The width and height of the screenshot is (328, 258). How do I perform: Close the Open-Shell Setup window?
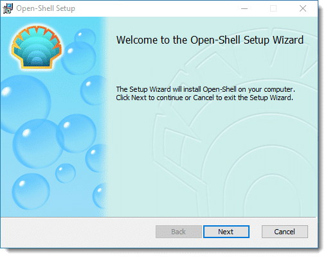click(x=303, y=8)
